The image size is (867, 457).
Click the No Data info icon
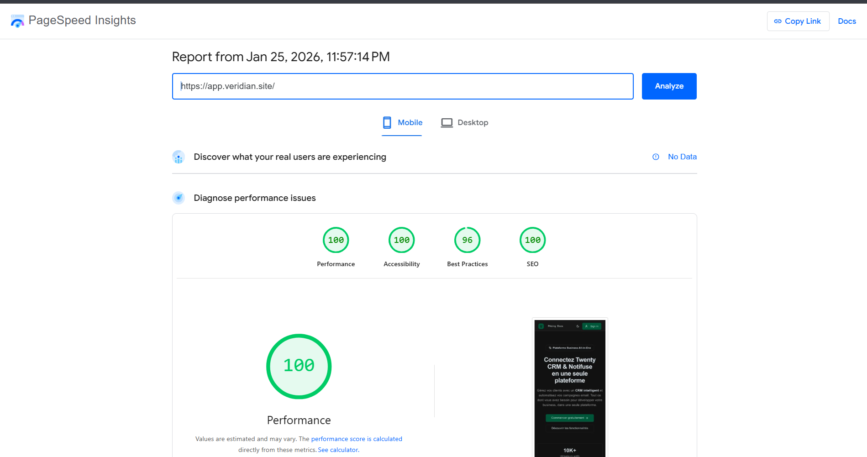(656, 157)
